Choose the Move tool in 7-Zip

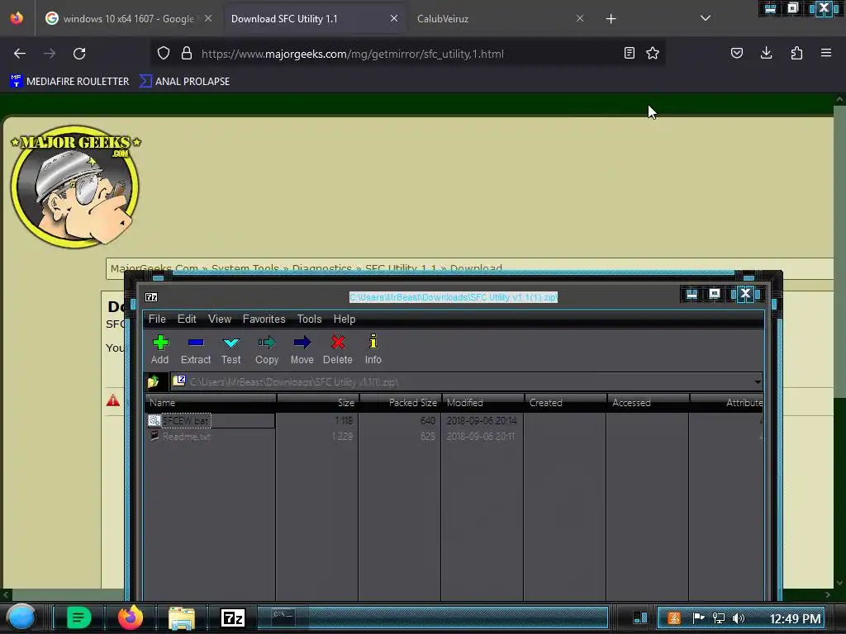tap(302, 349)
